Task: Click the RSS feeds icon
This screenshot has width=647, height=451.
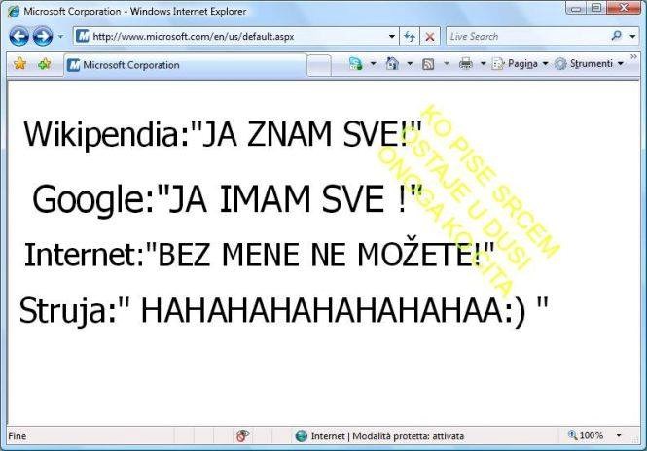Action: click(x=427, y=64)
